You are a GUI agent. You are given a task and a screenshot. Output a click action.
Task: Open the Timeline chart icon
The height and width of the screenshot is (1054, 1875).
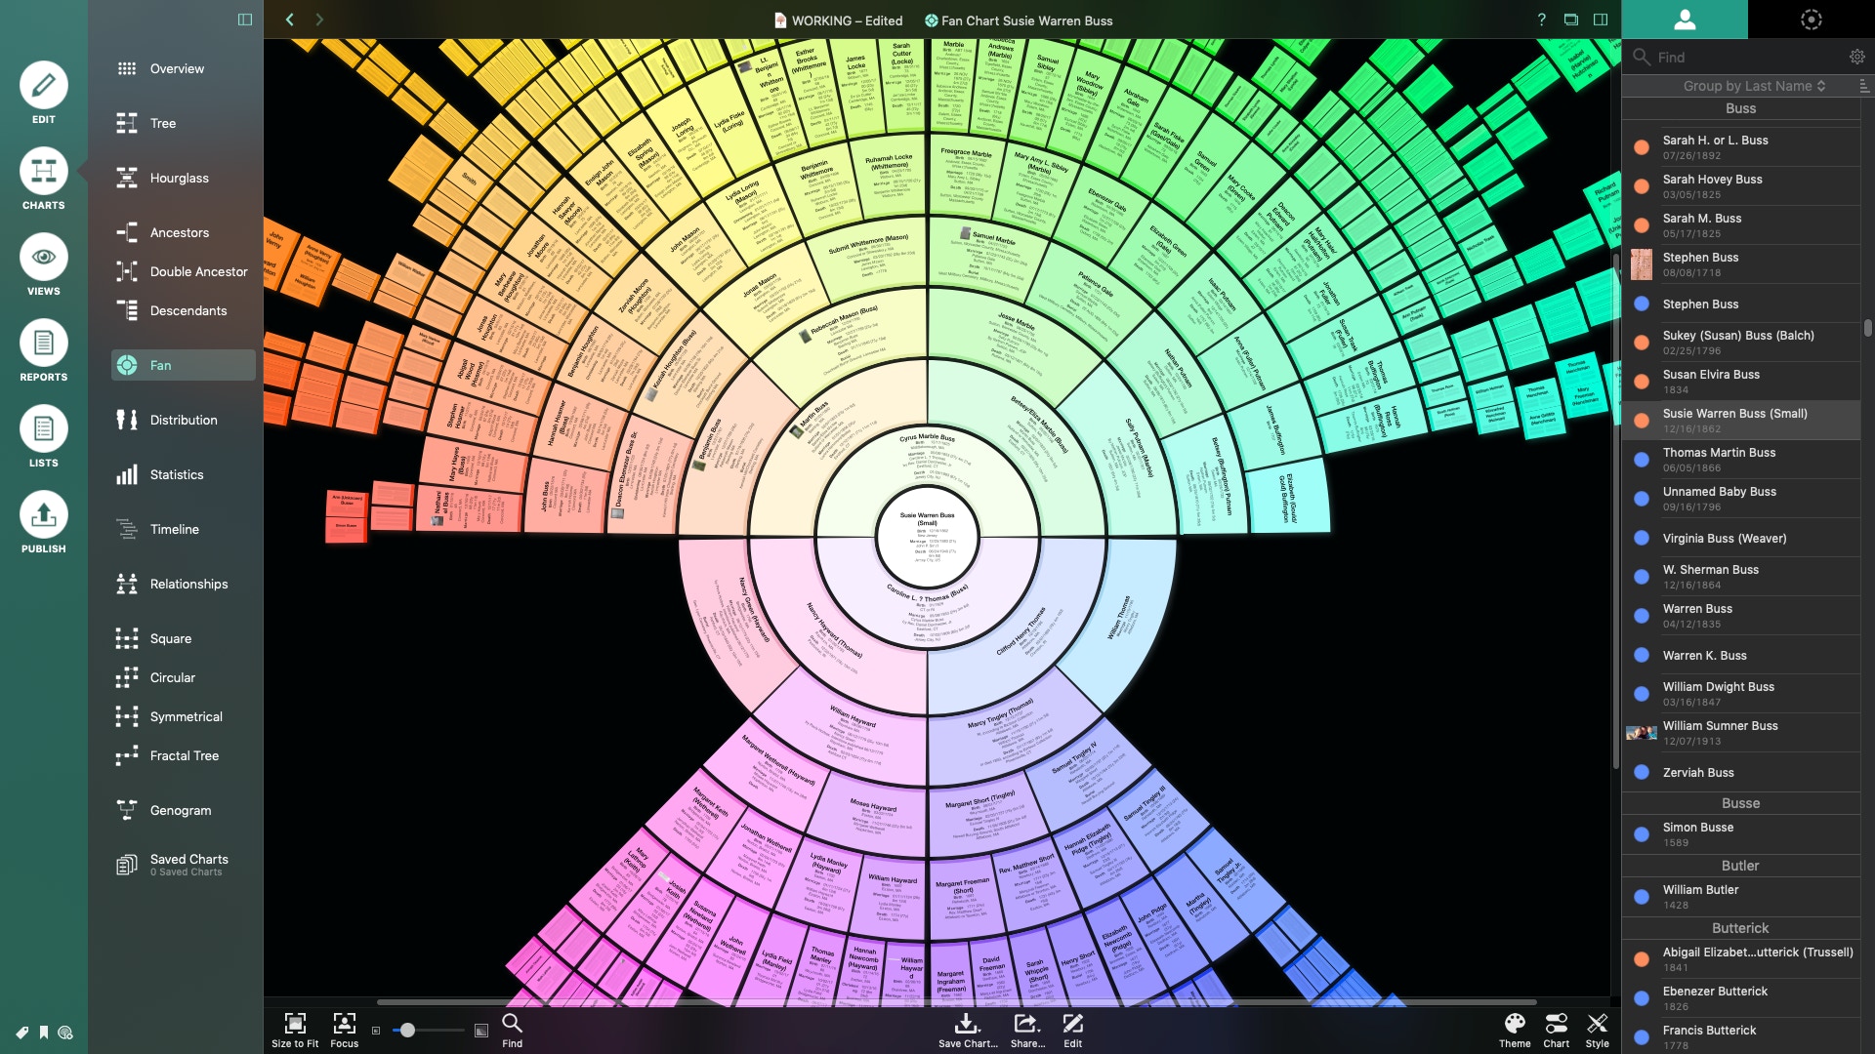pyautogui.click(x=127, y=529)
